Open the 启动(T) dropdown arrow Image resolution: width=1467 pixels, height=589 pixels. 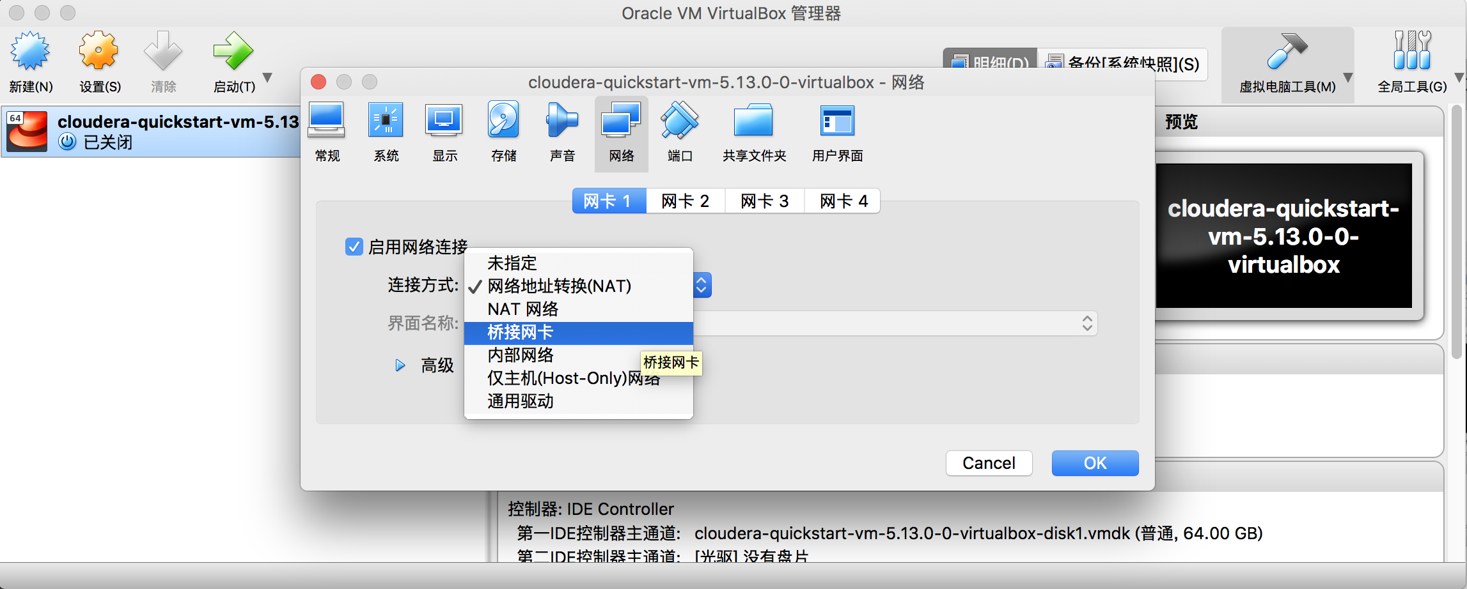pos(268,77)
